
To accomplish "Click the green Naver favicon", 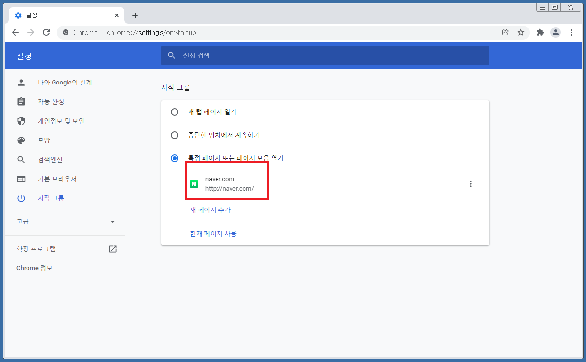I will coord(194,184).
